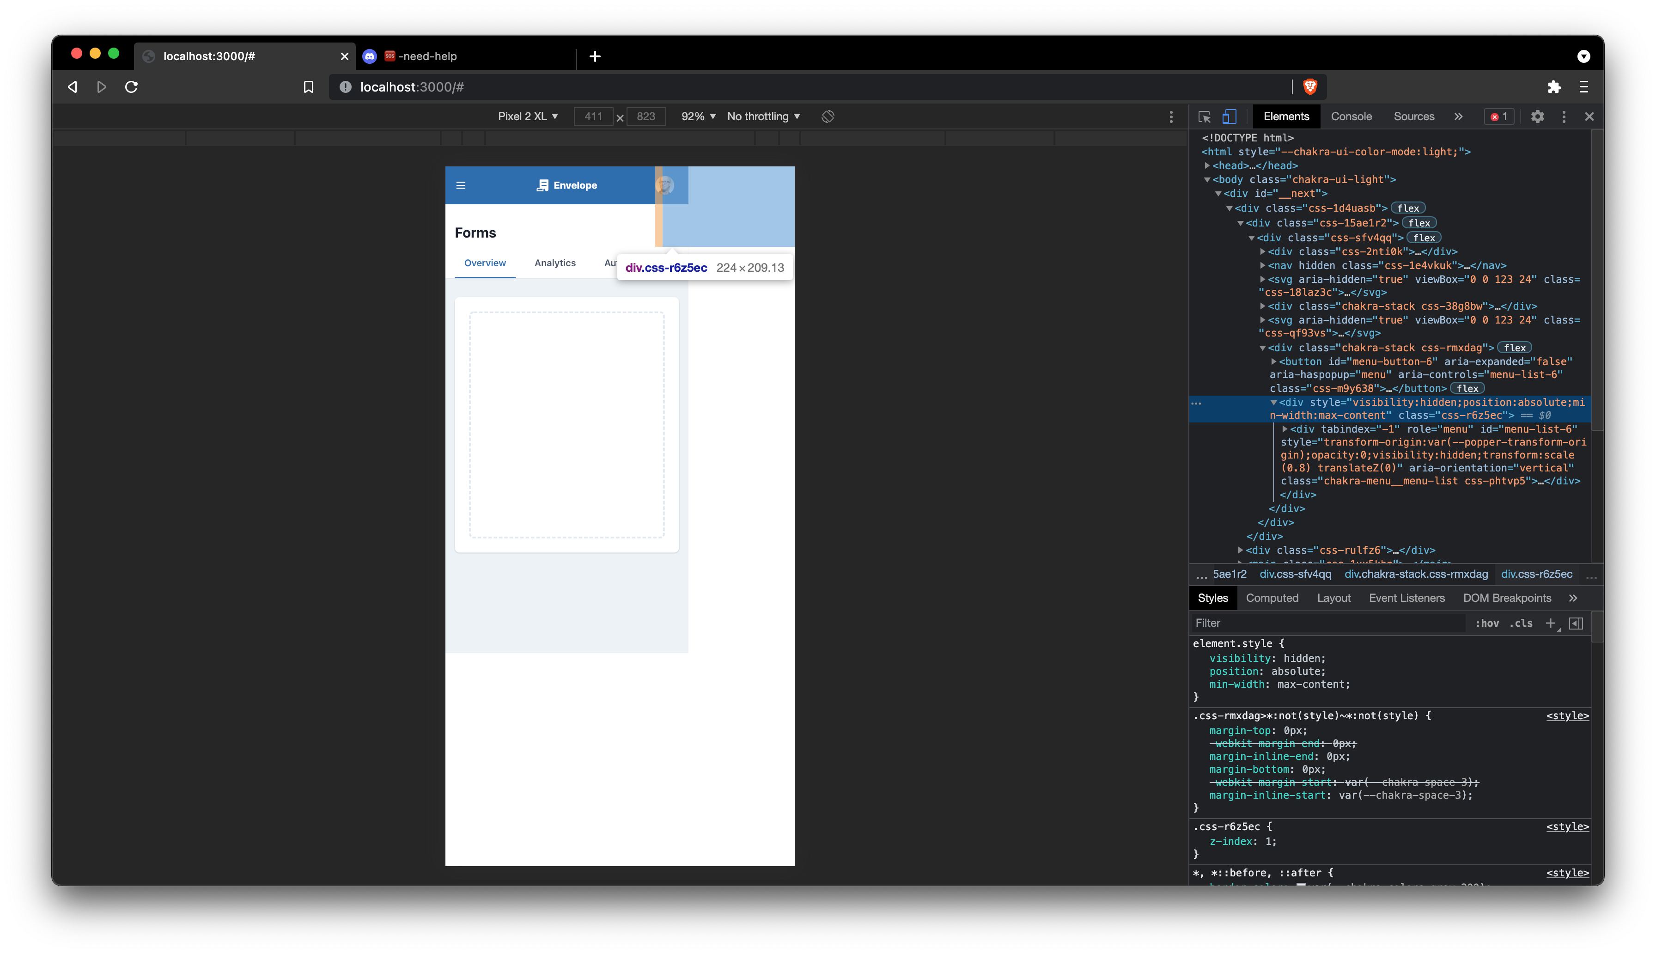
Task: Toggle the :hov pseudo-class panel
Action: [x=1487, y=623]
